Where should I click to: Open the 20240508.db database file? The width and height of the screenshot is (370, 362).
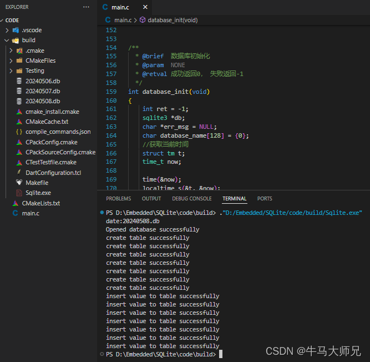pyautogui.click(x=42, y=101)
